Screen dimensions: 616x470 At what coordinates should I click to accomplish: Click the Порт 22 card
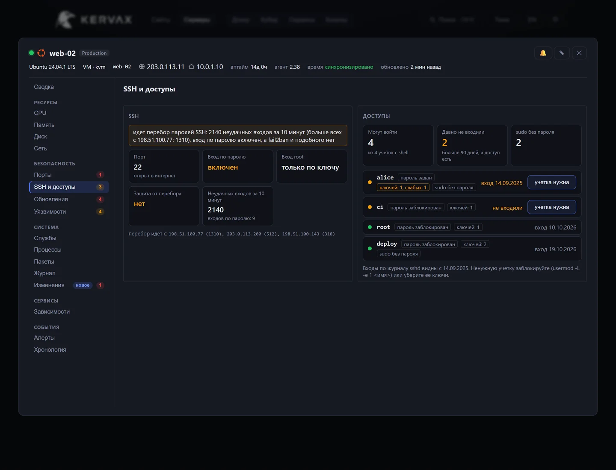click(x=164, y=166)
